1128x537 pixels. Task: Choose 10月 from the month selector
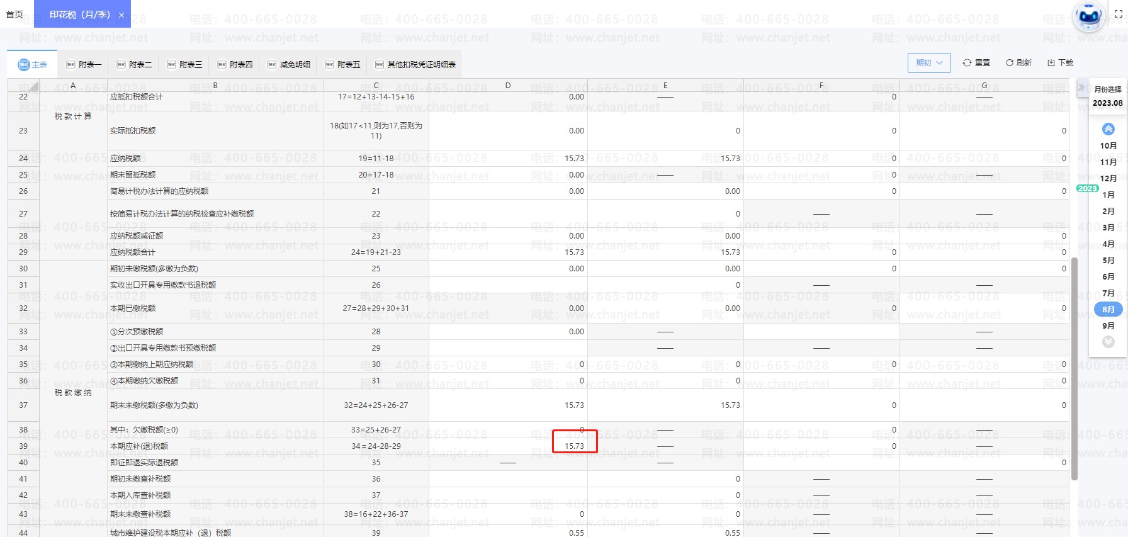[1108, 145]
